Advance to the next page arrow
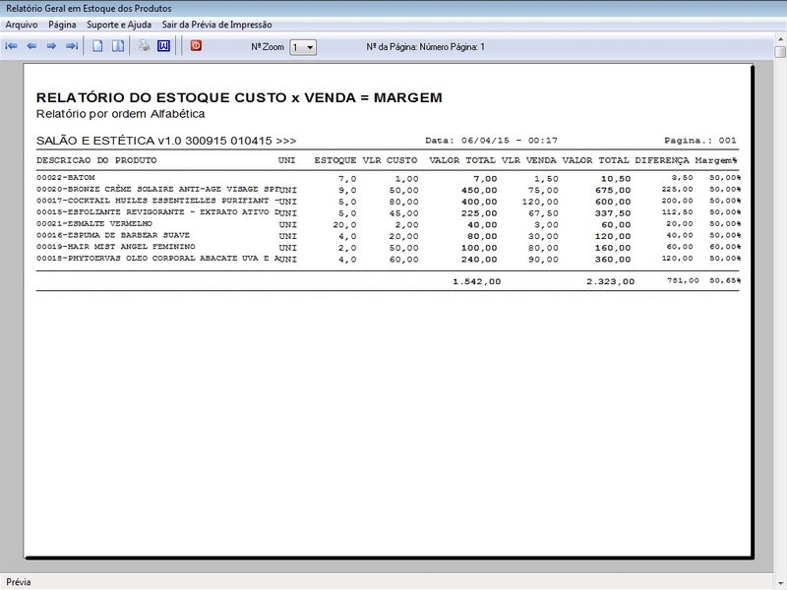 (51, 46)
